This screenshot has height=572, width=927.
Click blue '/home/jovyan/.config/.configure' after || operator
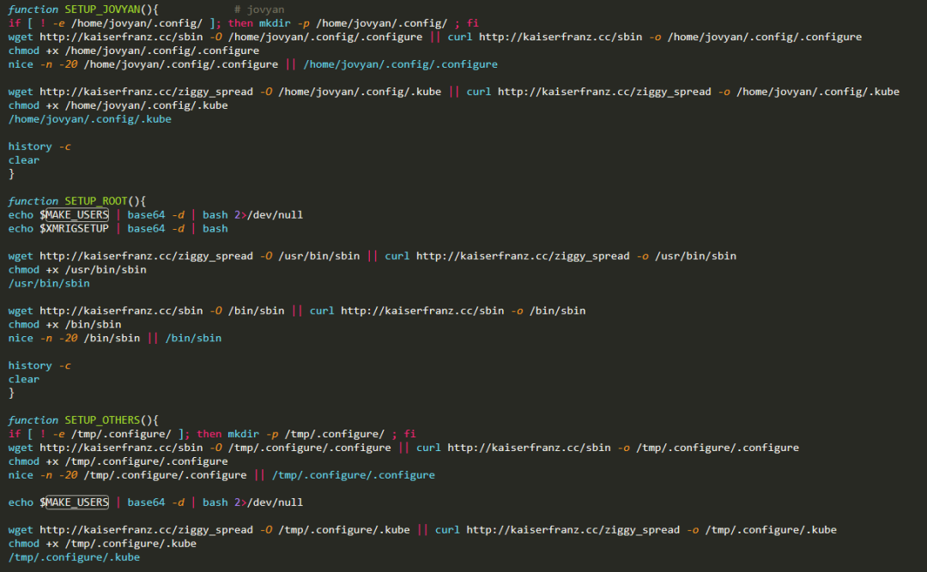(400, 63)
